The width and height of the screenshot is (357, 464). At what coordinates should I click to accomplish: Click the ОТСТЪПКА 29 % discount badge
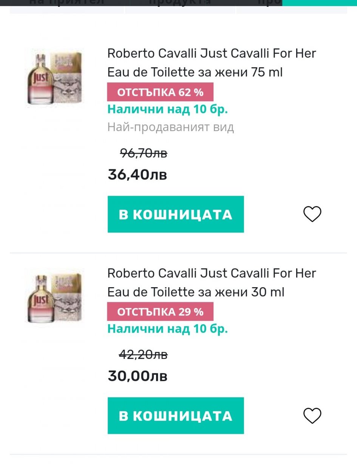[x=160, y=312]
